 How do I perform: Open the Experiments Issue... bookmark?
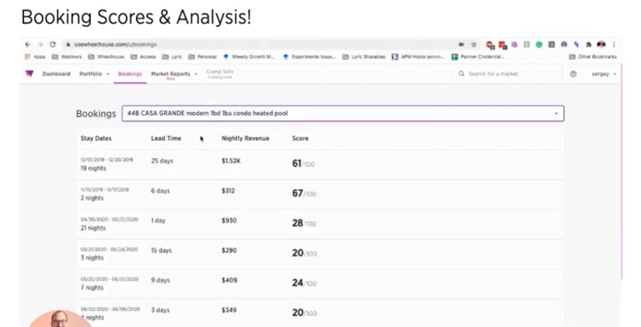(309, 56)
